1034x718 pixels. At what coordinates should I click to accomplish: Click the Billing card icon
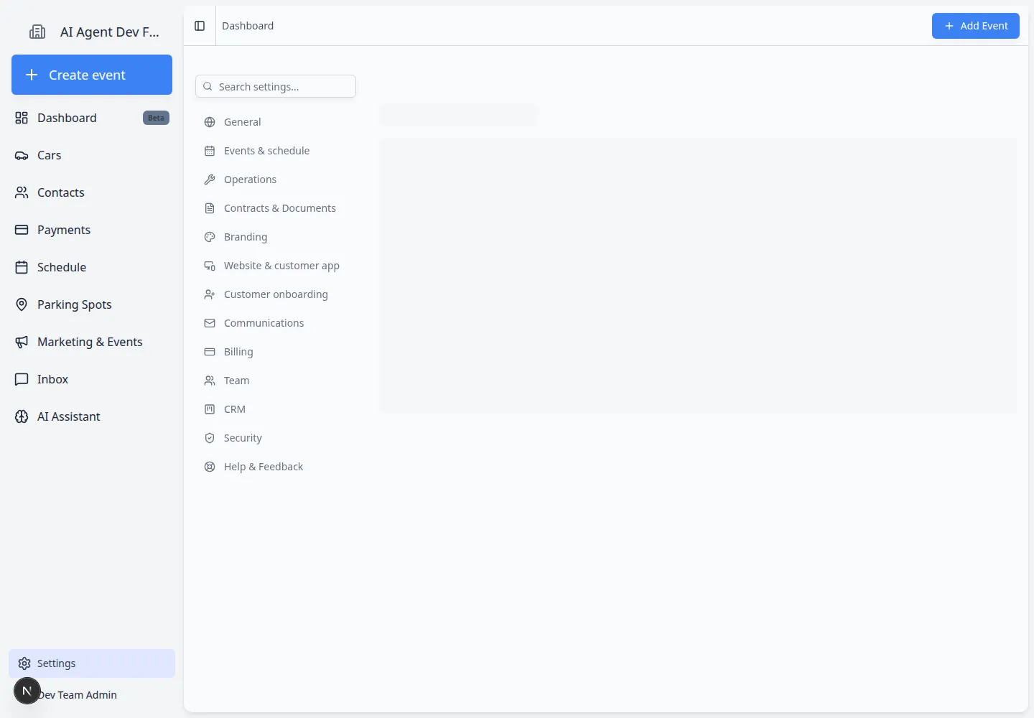click(x=210, y=352)
